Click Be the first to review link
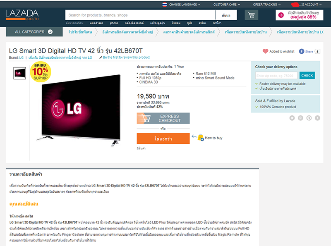The height and width of the screenshot is (246, 331). point(126,57)
